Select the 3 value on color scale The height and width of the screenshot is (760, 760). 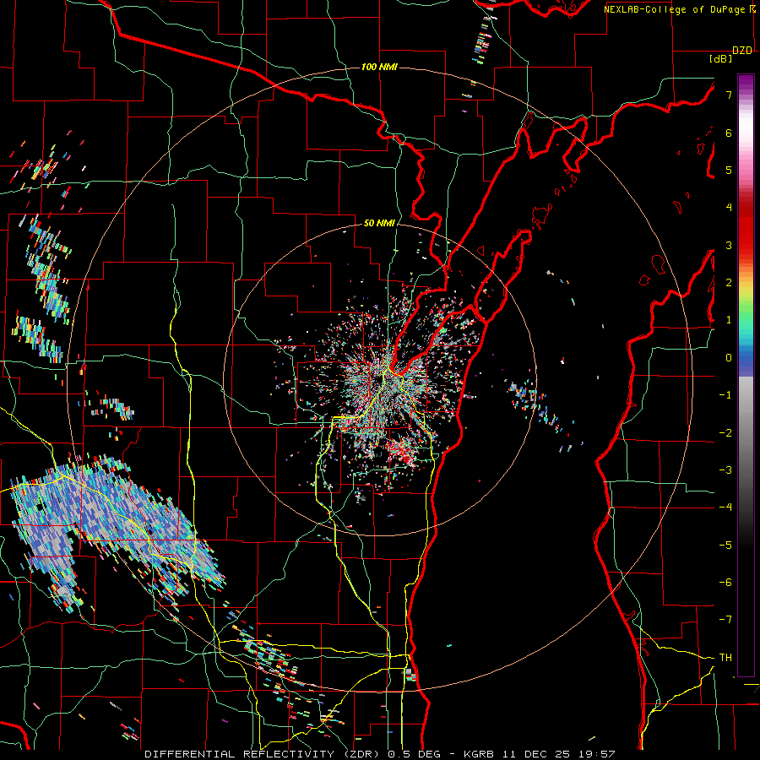coord(729,245)
